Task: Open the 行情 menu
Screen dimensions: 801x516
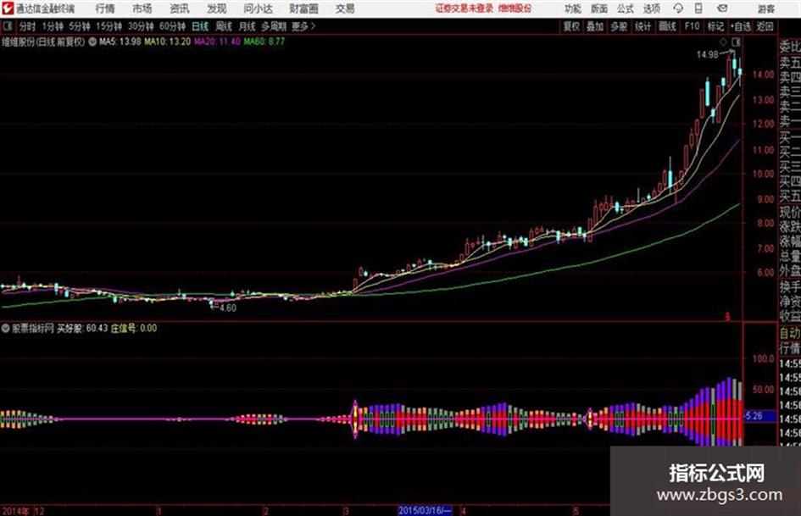Action: click(x=105, y=8)
